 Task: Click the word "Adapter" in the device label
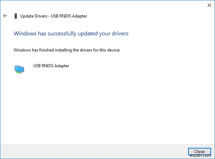click(61, 65)
